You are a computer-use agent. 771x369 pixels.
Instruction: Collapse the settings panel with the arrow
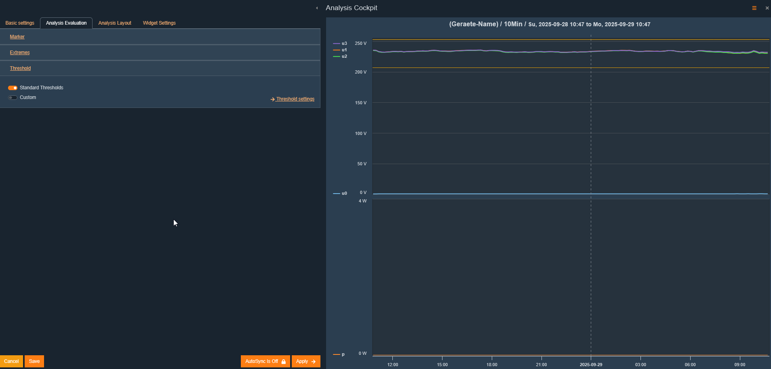[x=317, y=8]
